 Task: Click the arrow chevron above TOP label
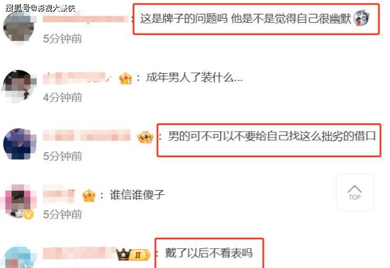pos(354,189)
